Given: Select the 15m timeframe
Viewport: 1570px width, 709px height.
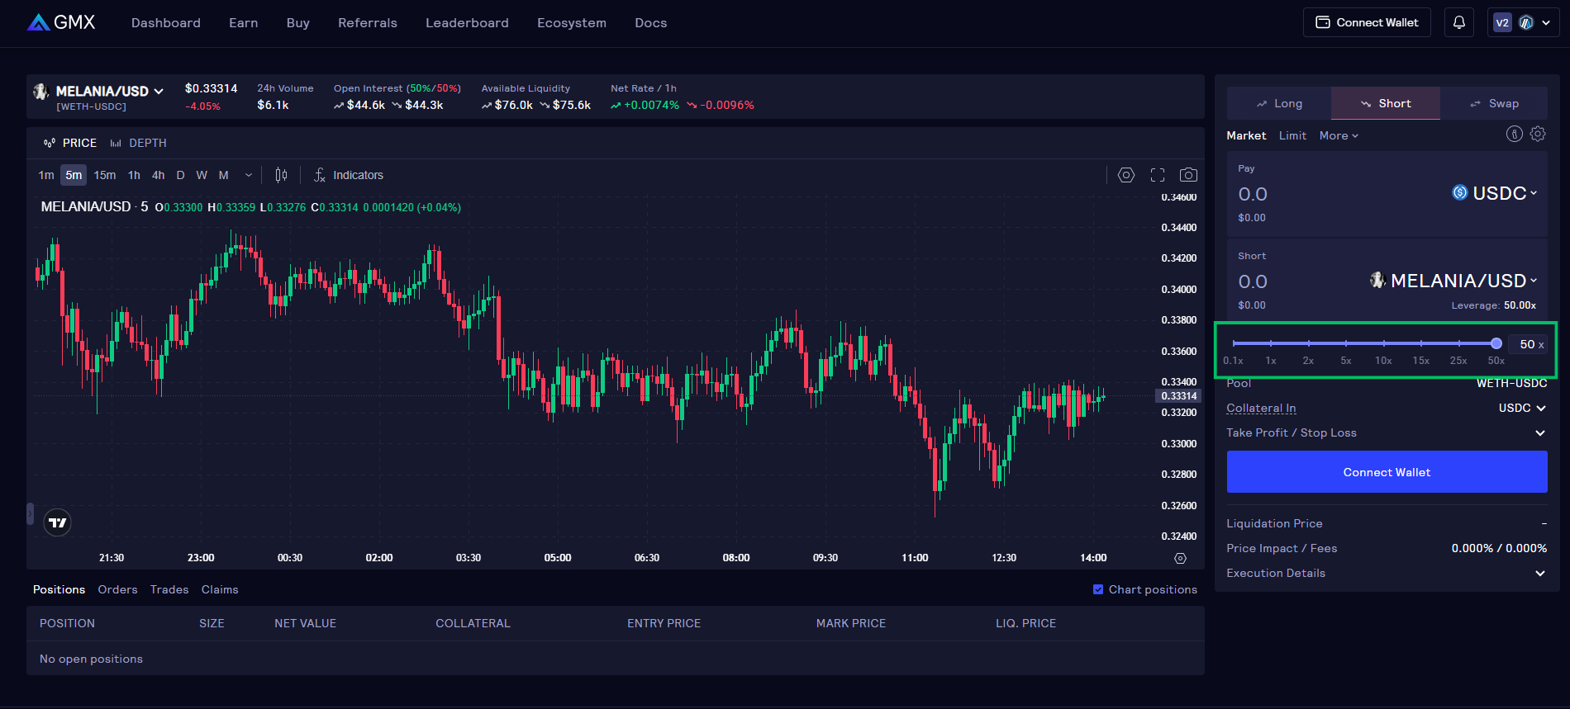Looking at the screenshot, I should [105, 175].
